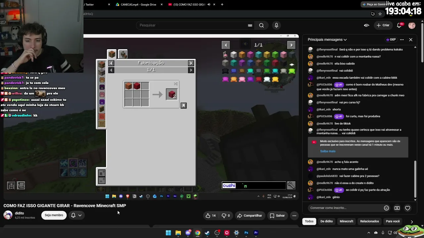Viewport: 424px width, 238px height.
Task: Select the lime green block item
Action: 275,55
